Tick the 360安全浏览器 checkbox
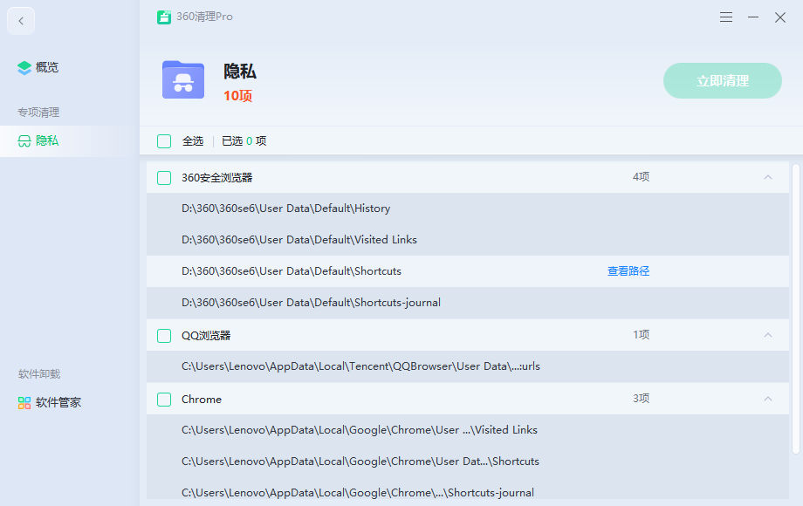The height and width of the screenshot is (506, 803). (x=164, y=178)
